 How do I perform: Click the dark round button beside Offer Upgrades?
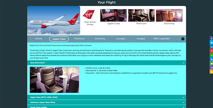click(x=183, y=39)
